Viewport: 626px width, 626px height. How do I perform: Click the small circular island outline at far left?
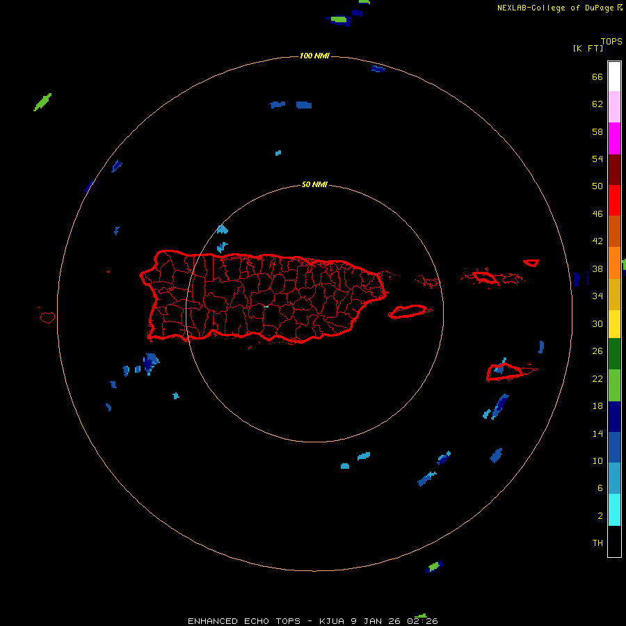(x=47, y=317)
